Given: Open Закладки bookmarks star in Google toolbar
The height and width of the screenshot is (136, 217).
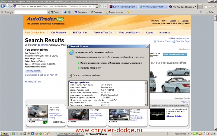Looking at the screenshot, I should coord(76,12).
